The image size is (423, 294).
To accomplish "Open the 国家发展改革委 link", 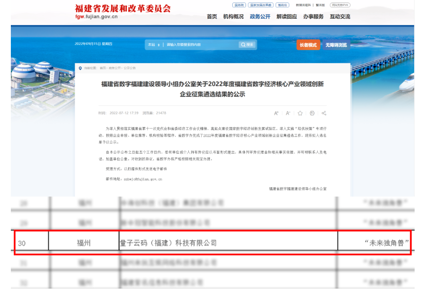I will (x=261, y=5).
